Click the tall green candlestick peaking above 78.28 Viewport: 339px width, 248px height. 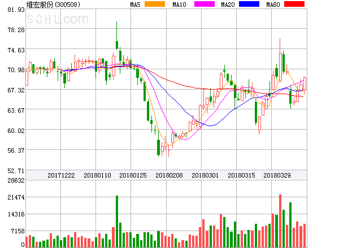coord(117,36)
